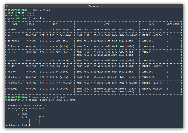Click the IPV6 column header
Image resolution: width=188 pixels, height=133 pixels.
[106, 24]
